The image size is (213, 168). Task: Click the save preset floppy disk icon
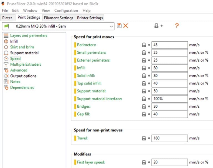119,26
